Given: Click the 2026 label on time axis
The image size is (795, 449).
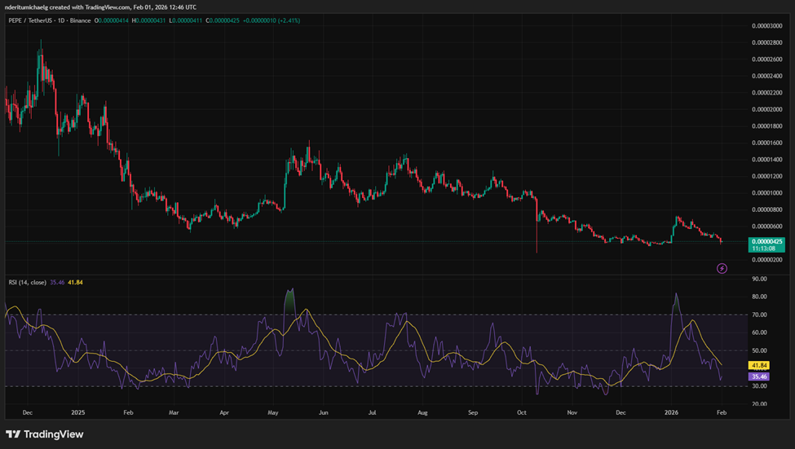Looking at the screenshot, I should point(670,413).
